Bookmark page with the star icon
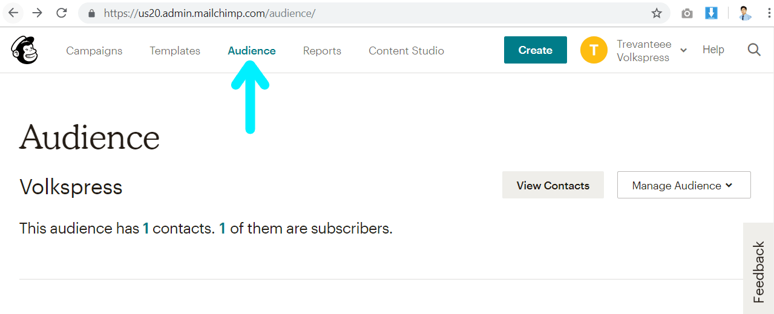The height and width of the screenshot is (314, 774). point(657,13)
